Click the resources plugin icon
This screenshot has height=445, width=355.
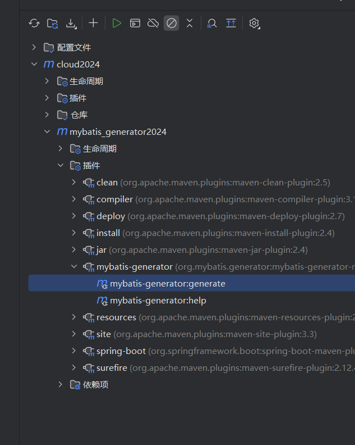tap(89, 317)
